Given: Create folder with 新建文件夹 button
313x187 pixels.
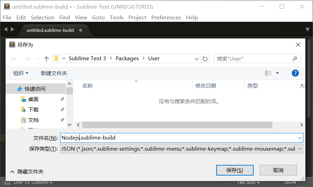Looking at the screenshot, I should [x=54, y=73].
